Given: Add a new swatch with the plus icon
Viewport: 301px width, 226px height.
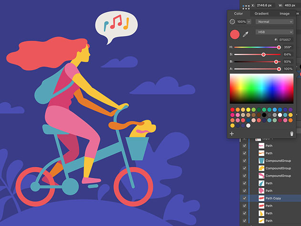Looking at the screenshot, I should pyautogui.click(x=232, y=134).
